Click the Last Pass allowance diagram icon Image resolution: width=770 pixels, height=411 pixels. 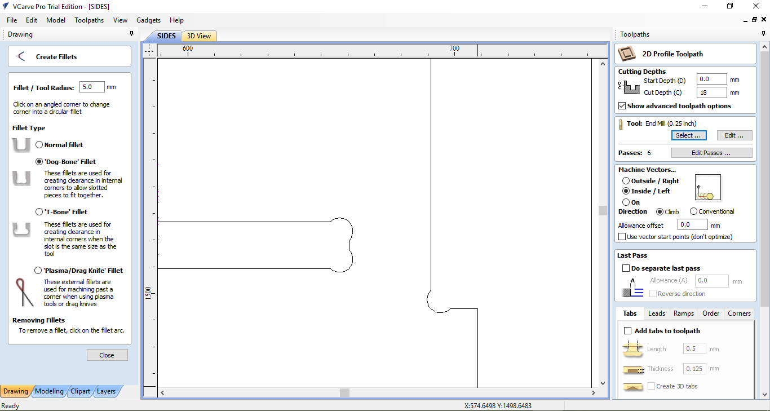tap(632, 287)
